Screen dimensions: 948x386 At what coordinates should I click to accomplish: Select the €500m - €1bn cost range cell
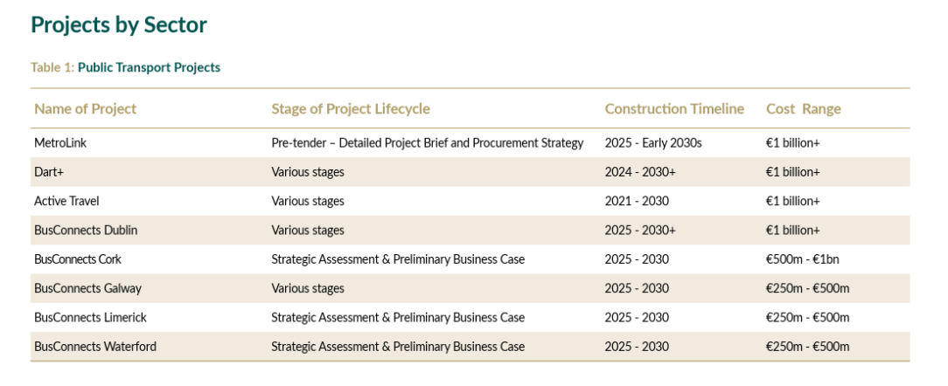click(x=802, y=259)
